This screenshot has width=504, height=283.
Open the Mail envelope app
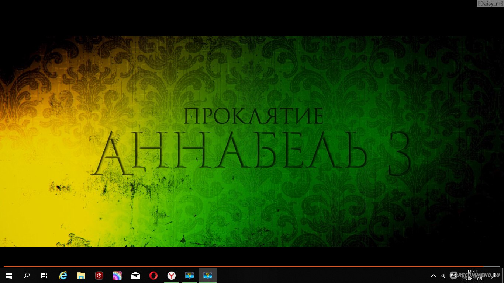135,276
